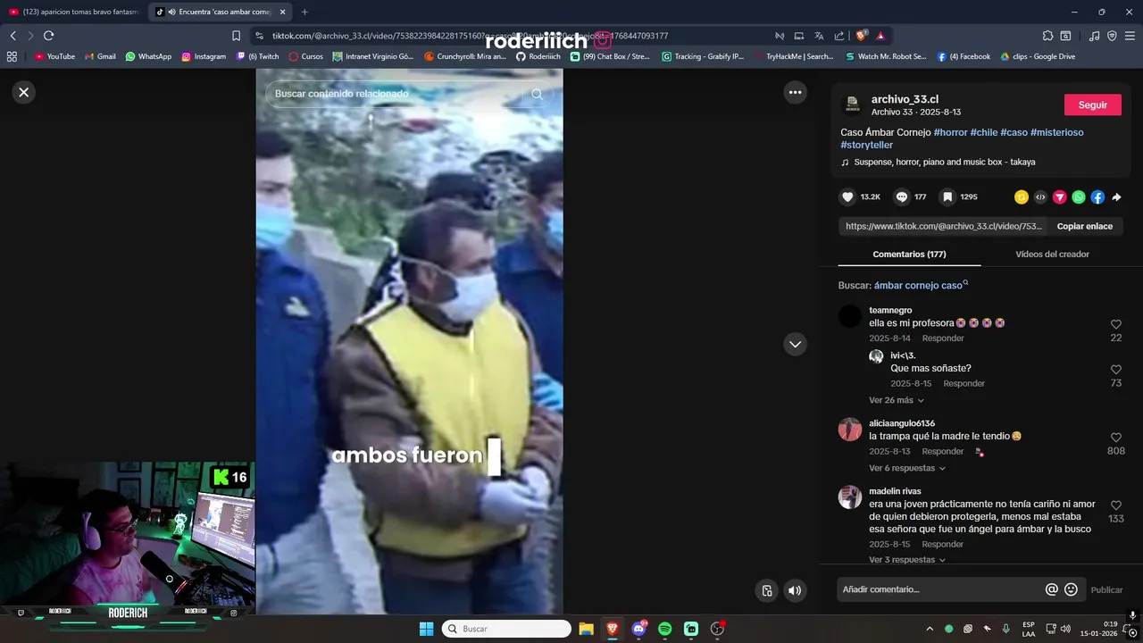Like teamnegro's comment
Screen dimensions: 1143x643
(x=1115, y=324)
